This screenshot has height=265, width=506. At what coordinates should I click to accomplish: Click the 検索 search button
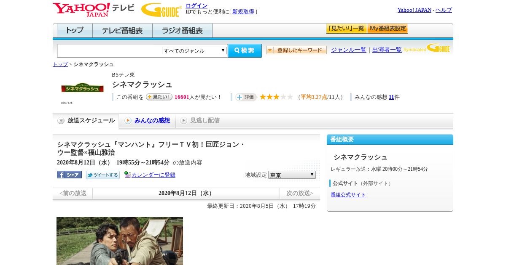tap(245, 50)
